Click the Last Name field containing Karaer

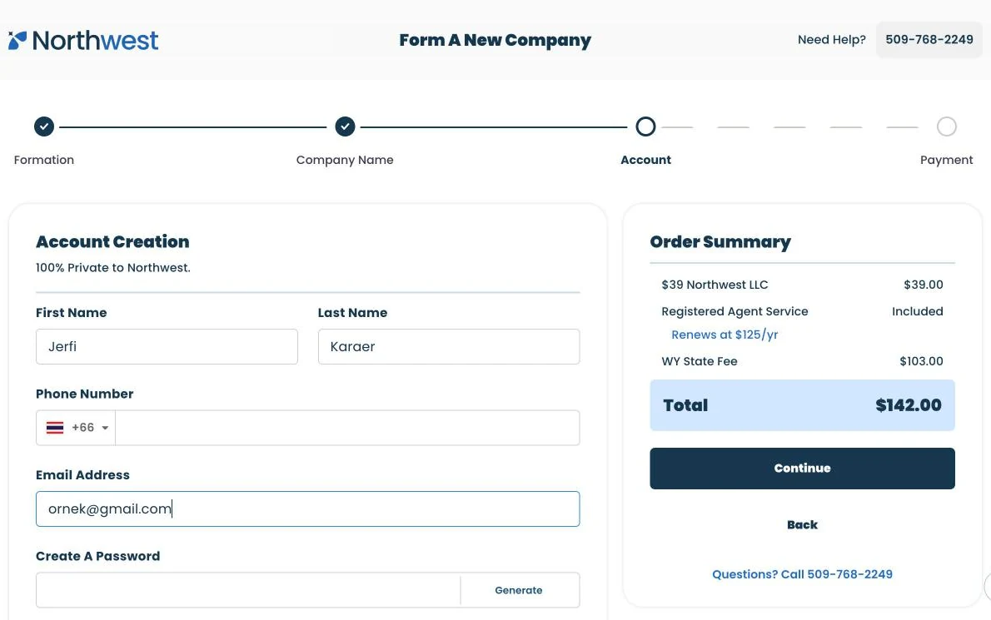(x=449, y=347)
